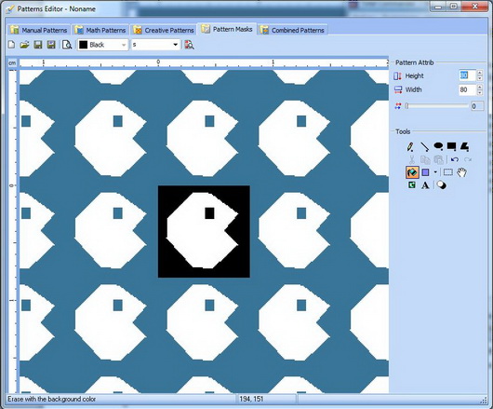Create a new pattern file
The width and height of the screenshot is (493, 409).
(11, 45)
